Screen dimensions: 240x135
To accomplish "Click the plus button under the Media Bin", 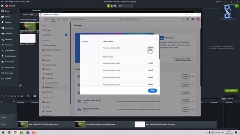I will pos(20,85).
